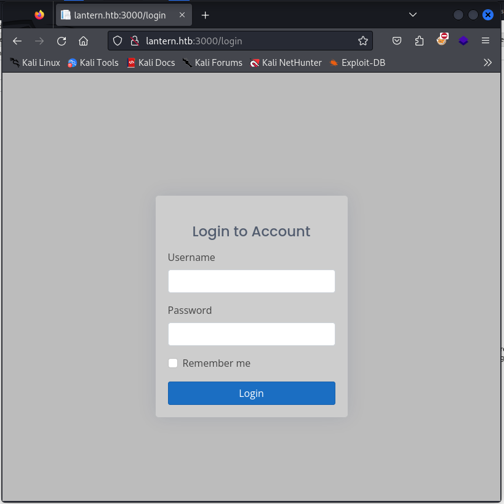Open the purple diamond extension
This screenshot has height=504, width=504.
tap(463, 41)
